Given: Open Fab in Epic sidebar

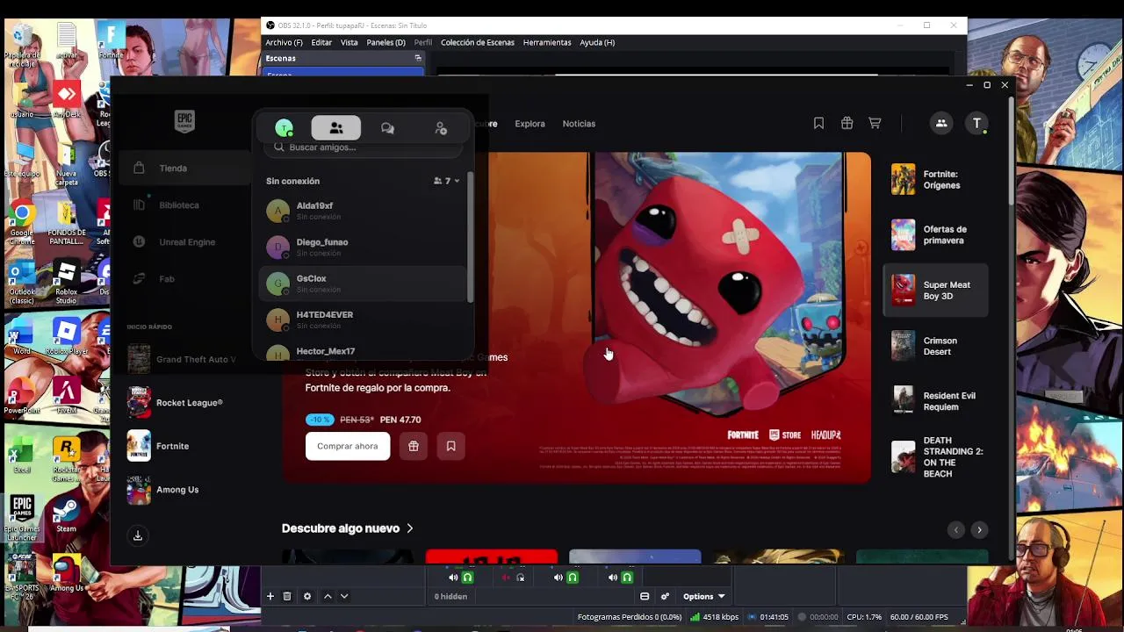Looking at the screenshot, I should click(183, 278).
